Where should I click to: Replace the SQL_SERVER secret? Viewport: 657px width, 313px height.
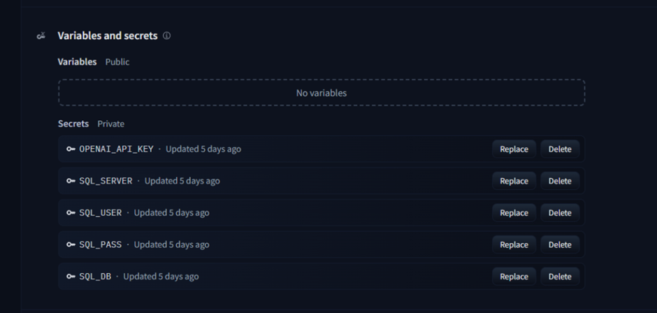514,181
